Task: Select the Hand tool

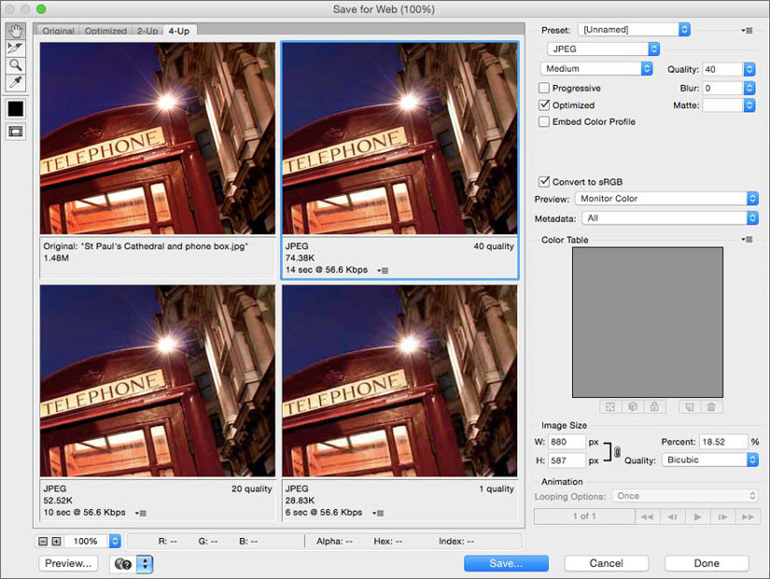Action: pos(15,31)
